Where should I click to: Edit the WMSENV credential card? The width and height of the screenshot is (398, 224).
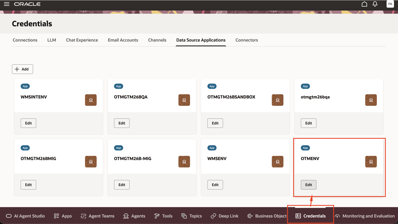pos(215,185)
